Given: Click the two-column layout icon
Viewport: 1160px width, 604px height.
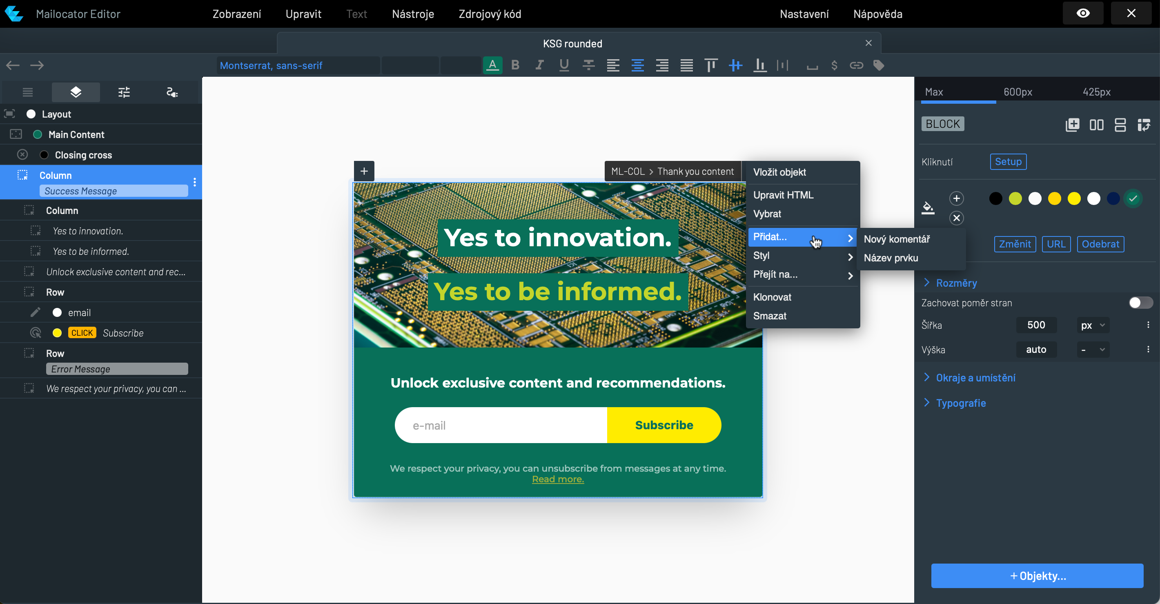Looking at the screenshot, I should tap(1096, 124).
